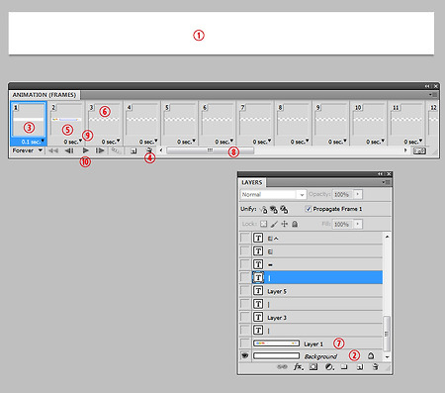Delete layer with the trash icon
This screenshot has height=393, width=445.
click(x=375, y=366)
